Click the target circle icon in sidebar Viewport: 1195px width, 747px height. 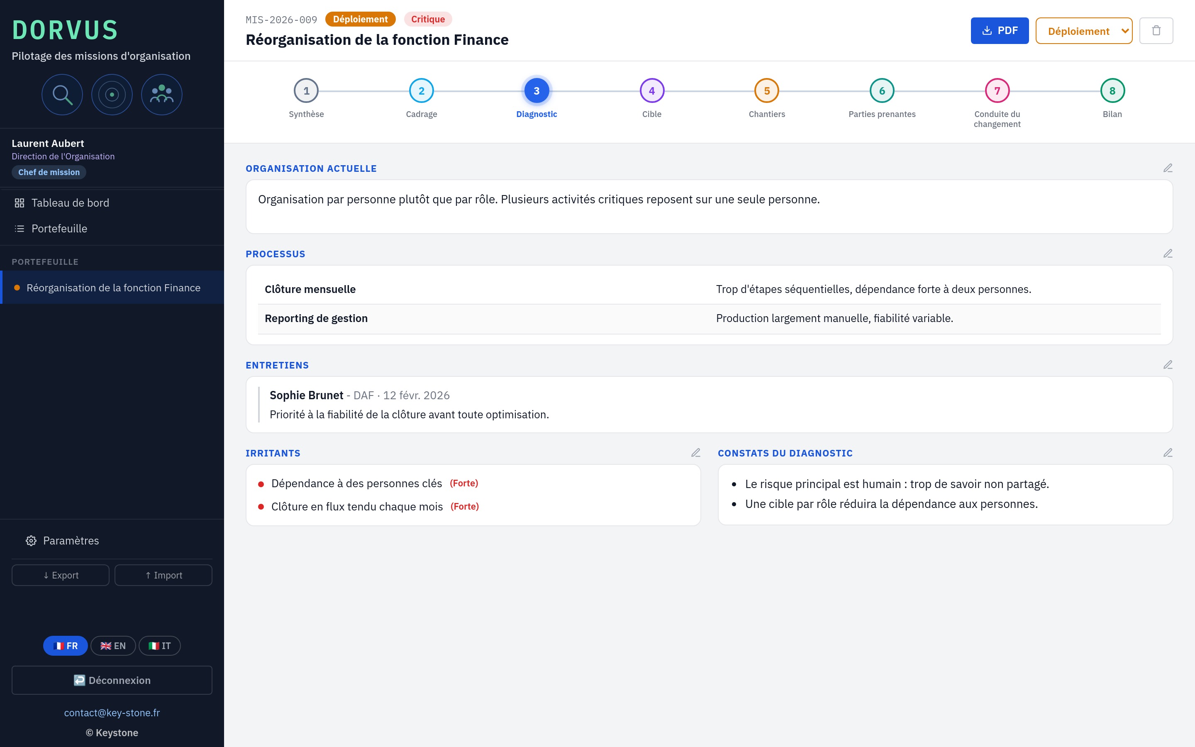click(x=112, y=94)
